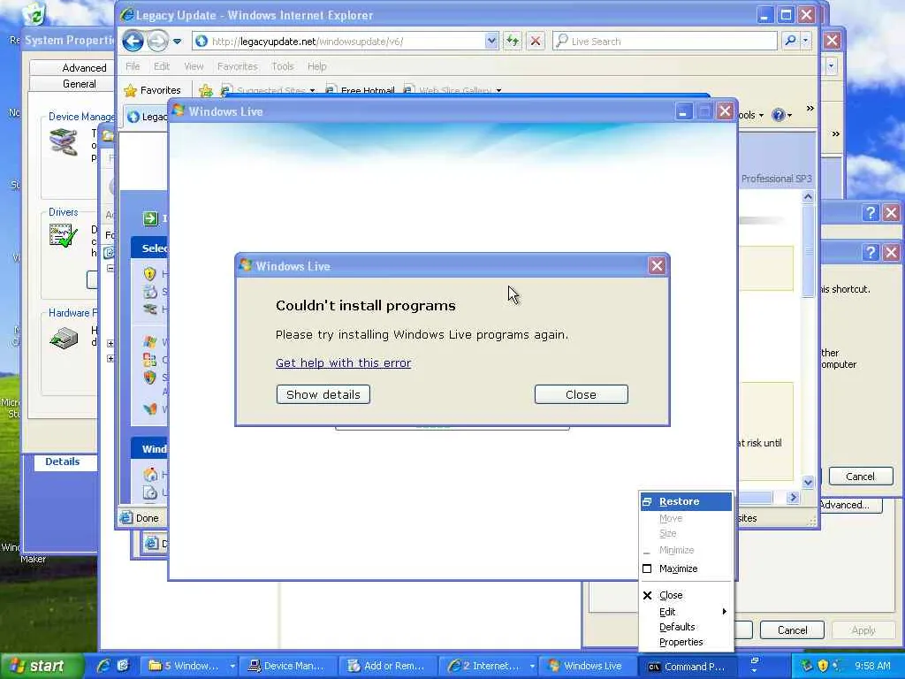The image size is (905, 679).
Task: Click Close button in error dialog
Action: pos(582,394)
